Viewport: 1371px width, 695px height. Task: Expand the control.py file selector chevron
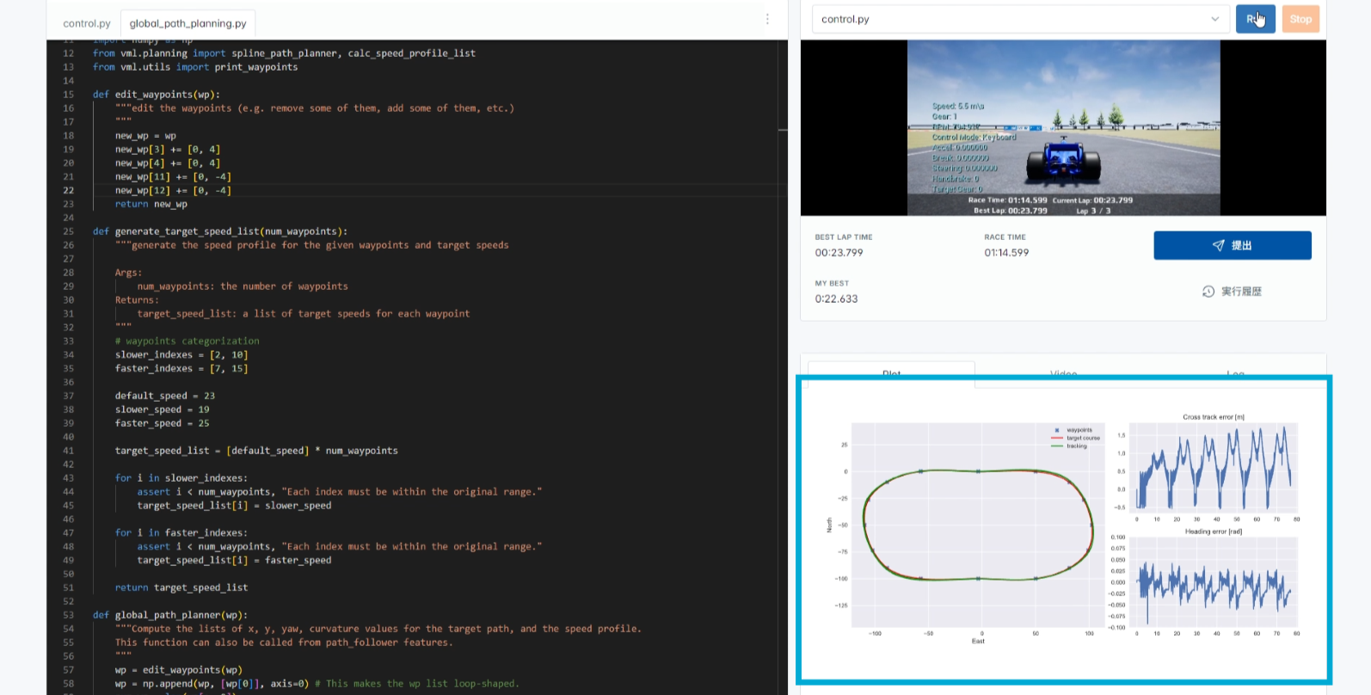click(1214, 19)
